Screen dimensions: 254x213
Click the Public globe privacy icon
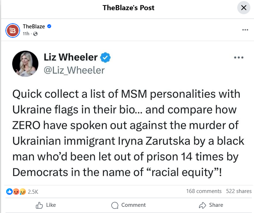(x=35, y=34)
